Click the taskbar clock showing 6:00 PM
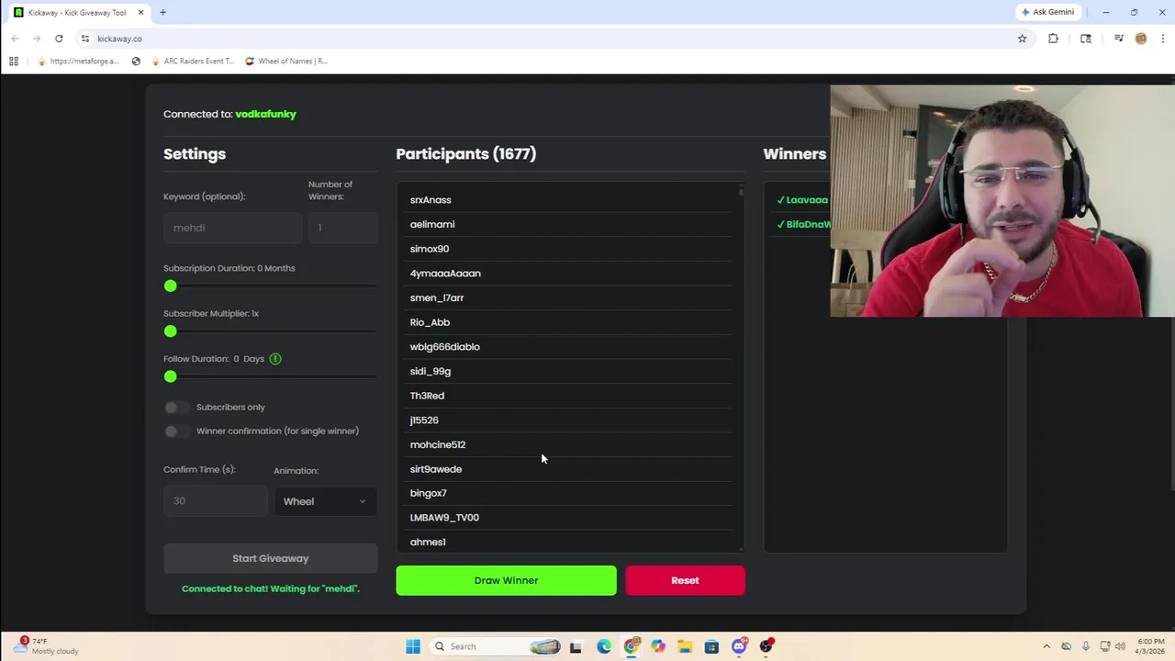The image size is (1175, 661). coord(1150,646)
